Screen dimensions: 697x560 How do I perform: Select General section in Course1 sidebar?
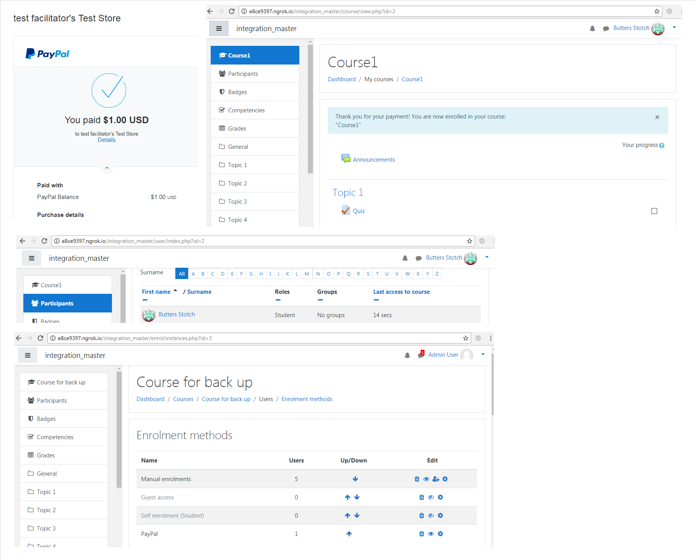coord(255,147)
